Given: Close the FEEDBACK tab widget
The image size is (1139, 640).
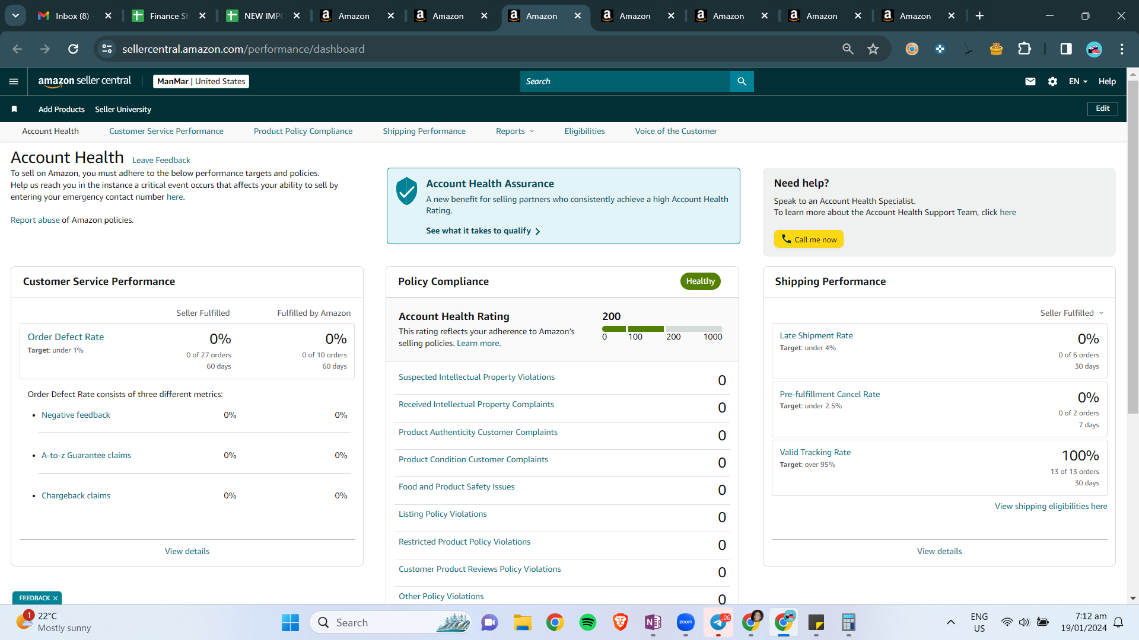Looking at the screenshot, I should click(x=55, y=598).
